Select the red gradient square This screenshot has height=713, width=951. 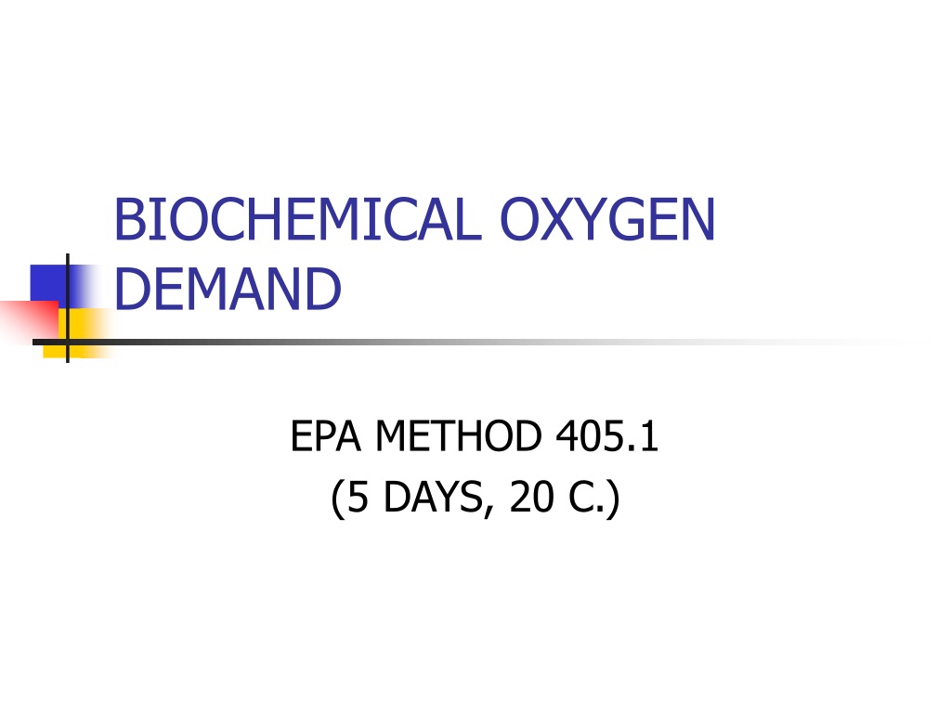(x=31, y=321)
